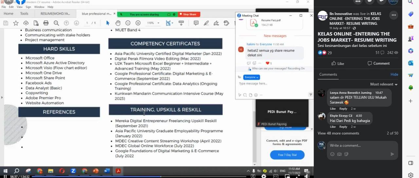This screenshot has width=419, height=178.
Task: Pause the video playback
Action: (x=5, y=176)
